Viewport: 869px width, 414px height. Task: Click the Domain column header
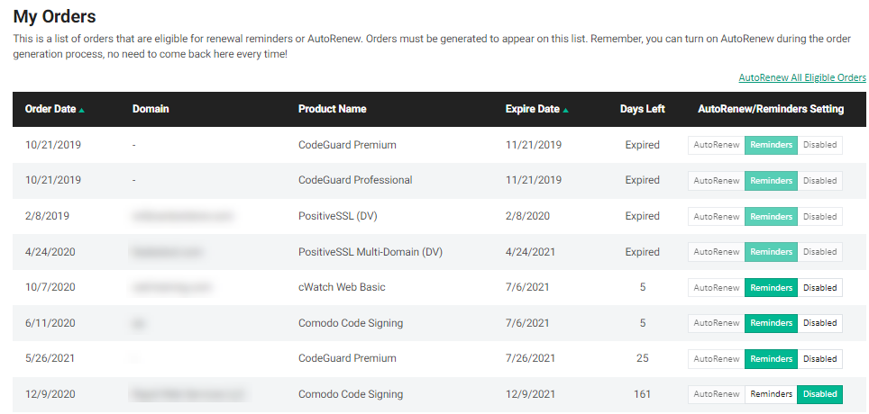pos(151,110)
